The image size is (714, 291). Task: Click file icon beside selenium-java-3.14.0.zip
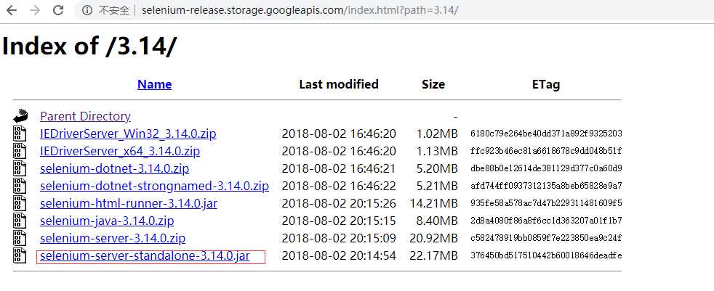(x=20, y=221)
